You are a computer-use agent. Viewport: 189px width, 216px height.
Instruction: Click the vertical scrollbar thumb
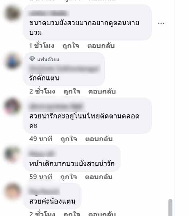click(x=170, y=207)
